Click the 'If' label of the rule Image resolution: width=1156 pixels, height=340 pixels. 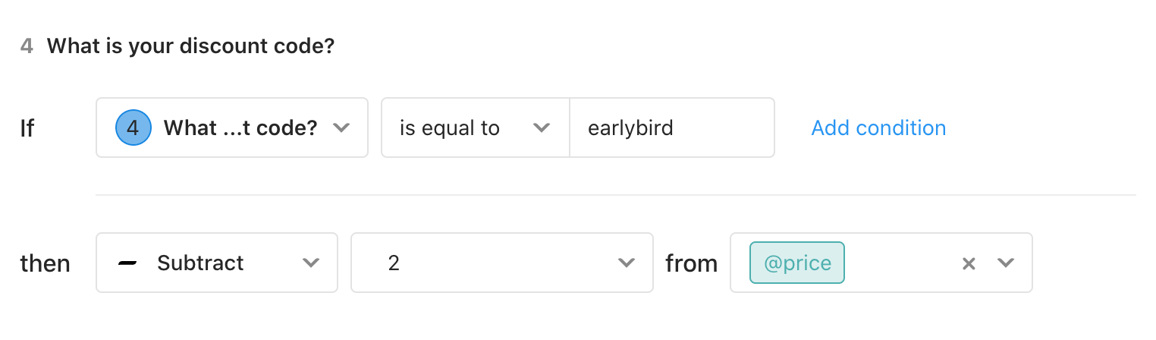coord(27,128)
